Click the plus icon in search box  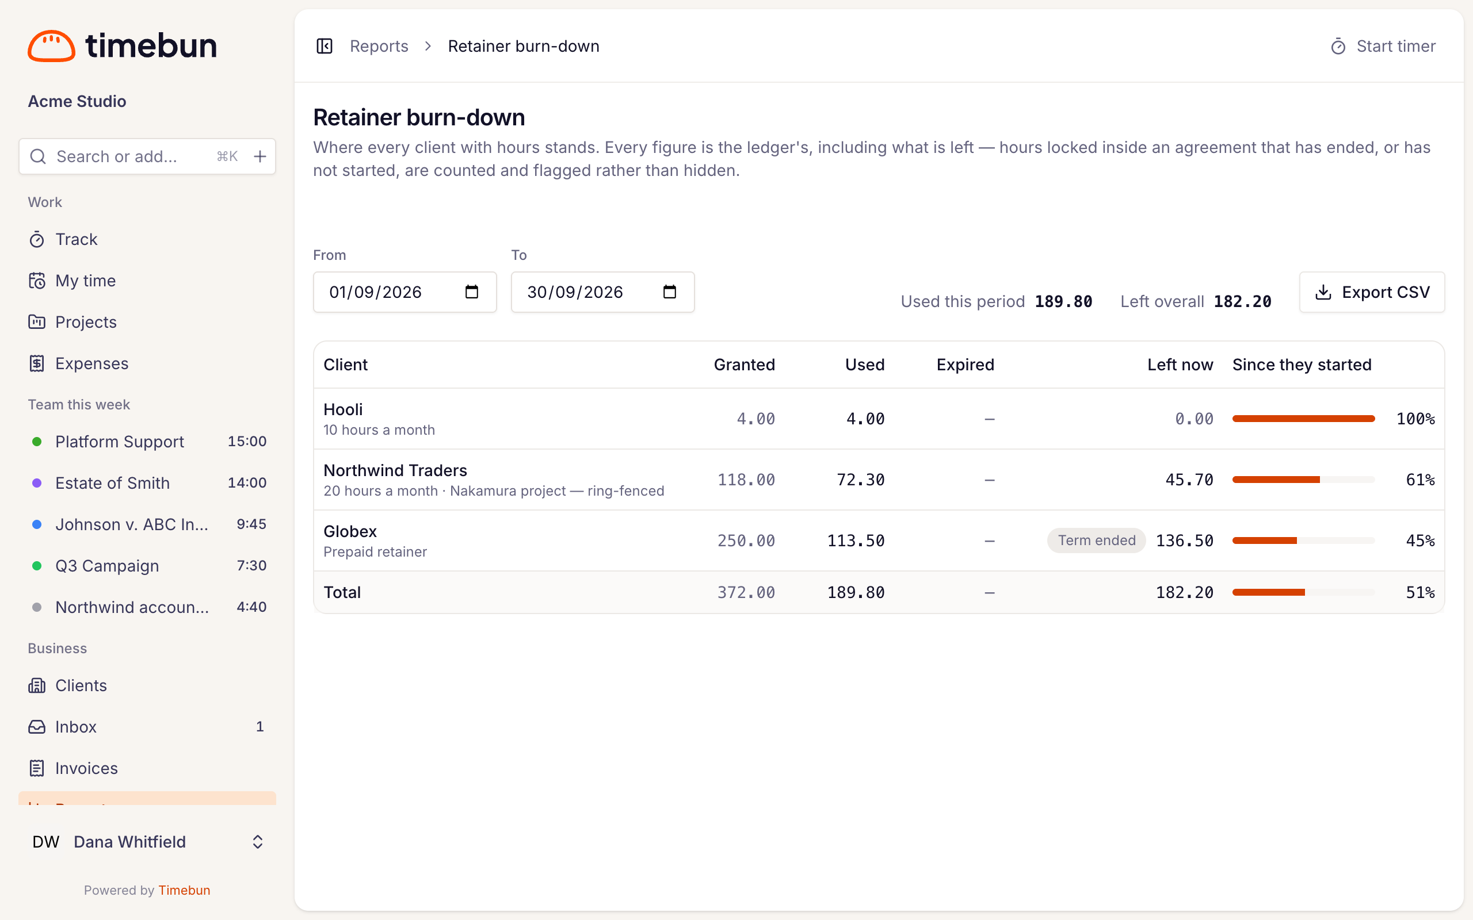[260, 156]
